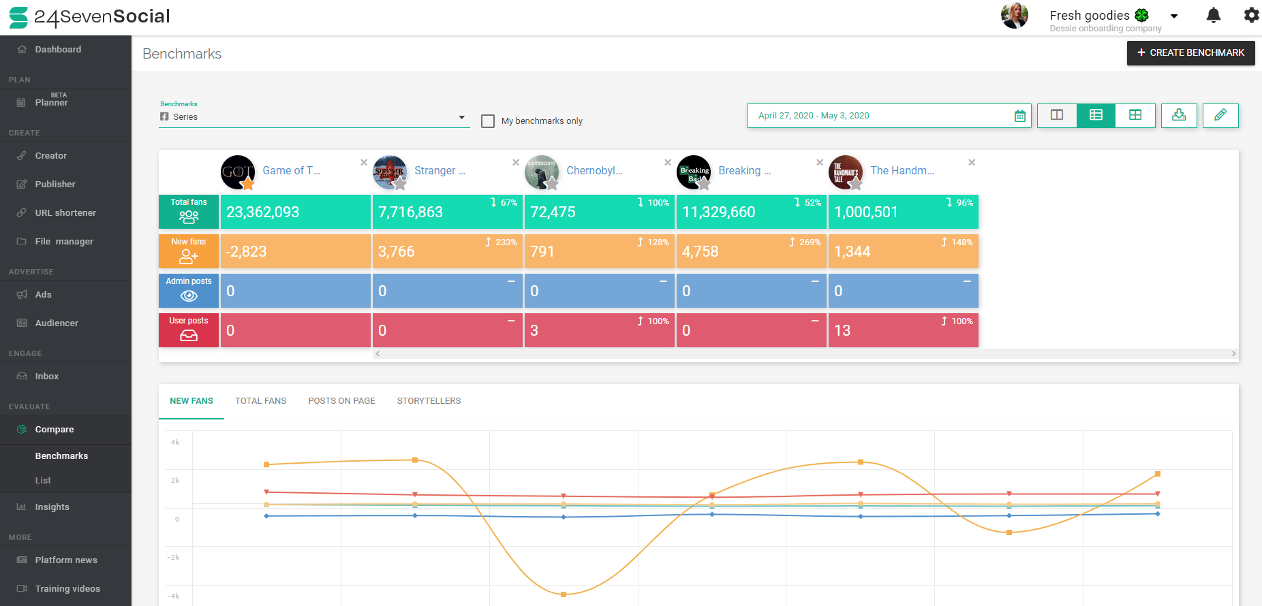Open the calendar date picker icon
This screenshot has height=606, width=1262.
1019,116
